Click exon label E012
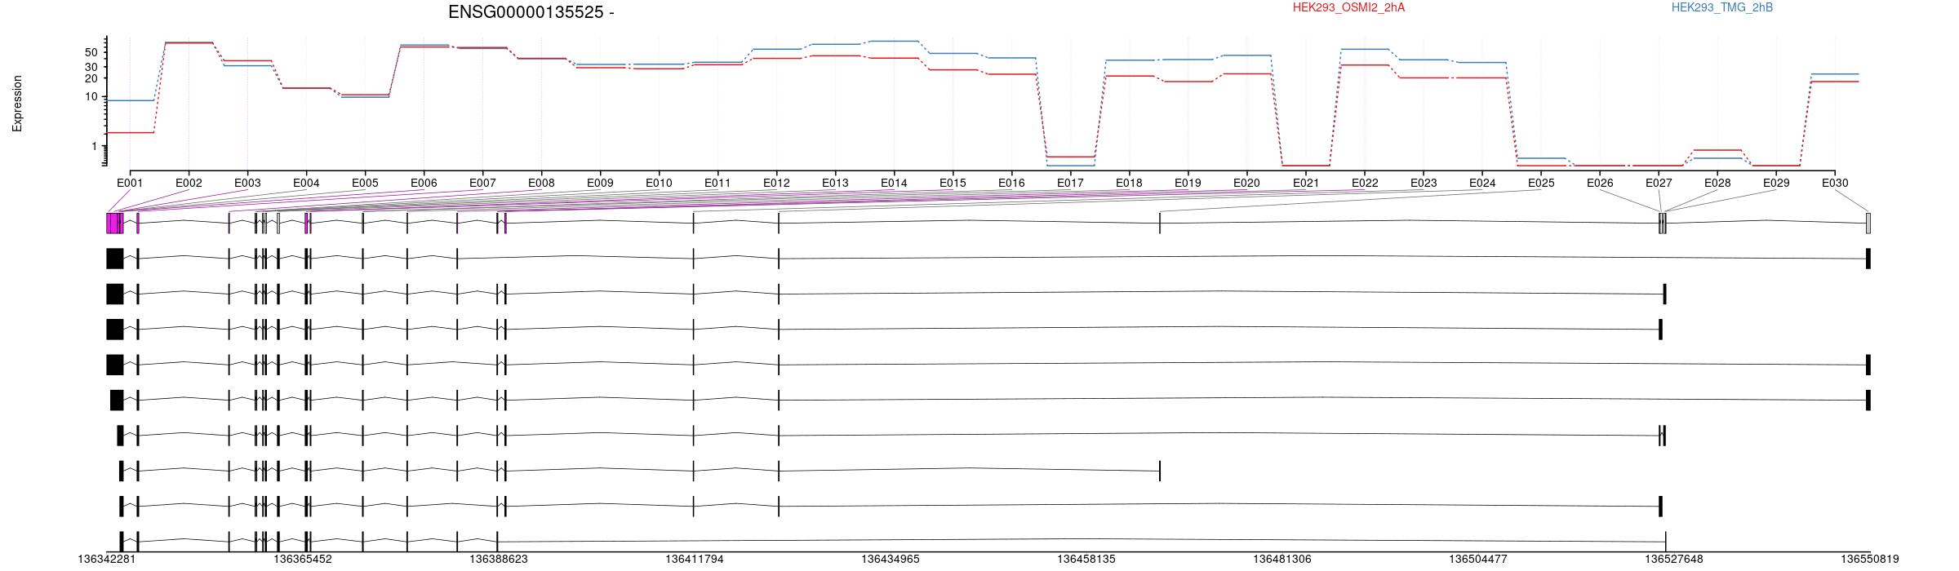 click(776, 184)
